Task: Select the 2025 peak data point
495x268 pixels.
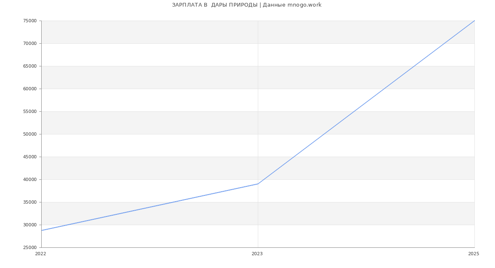Action: [474, 21]
